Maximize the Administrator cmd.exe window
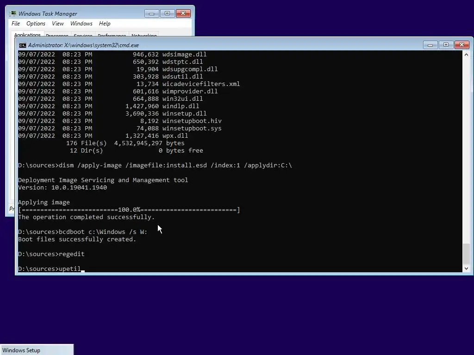This screenshot has width=474, height=355. coord(446,45)
